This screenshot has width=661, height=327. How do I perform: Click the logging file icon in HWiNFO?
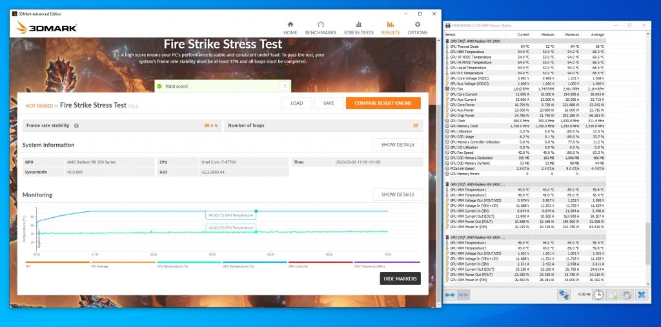click(612, 295)
